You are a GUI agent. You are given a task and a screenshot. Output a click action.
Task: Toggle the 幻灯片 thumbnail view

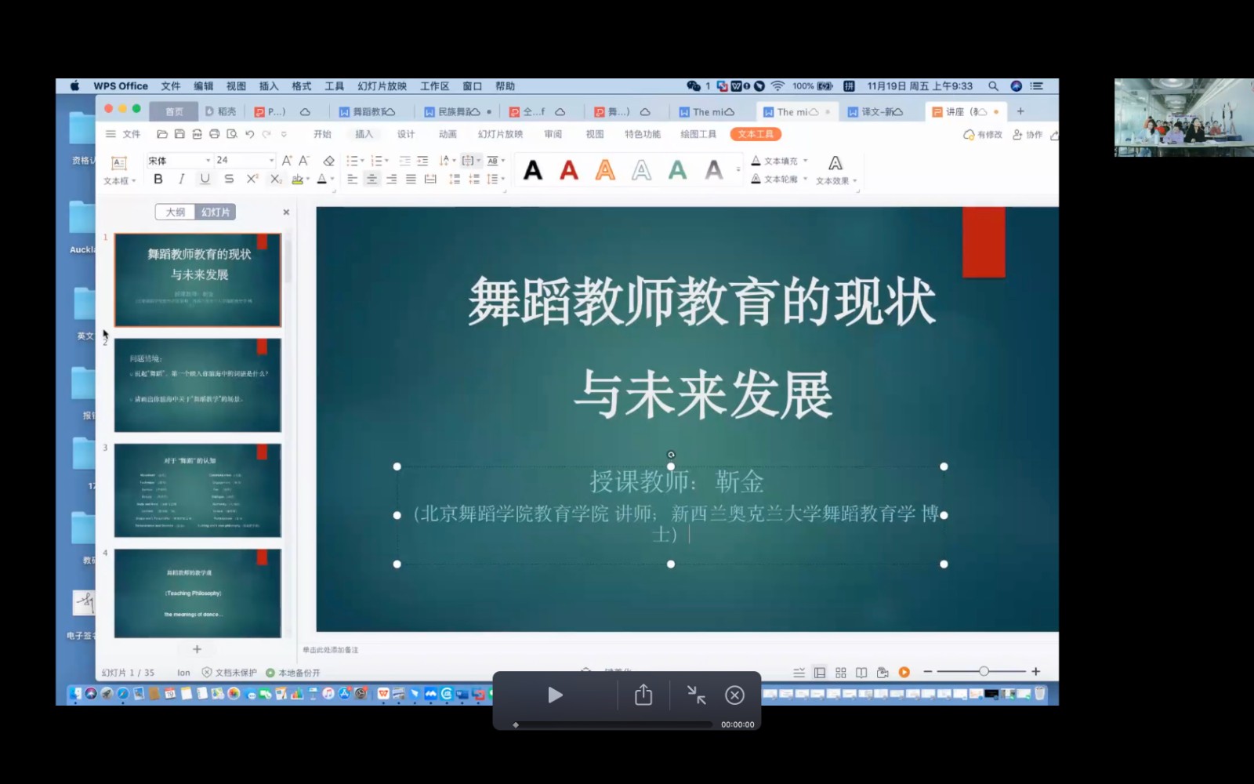pos(216,212)
